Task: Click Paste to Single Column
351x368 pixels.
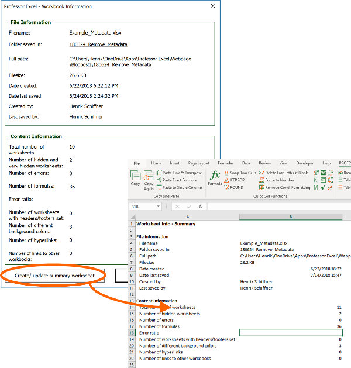Action: pyautogui.click(x=180, y=187)
